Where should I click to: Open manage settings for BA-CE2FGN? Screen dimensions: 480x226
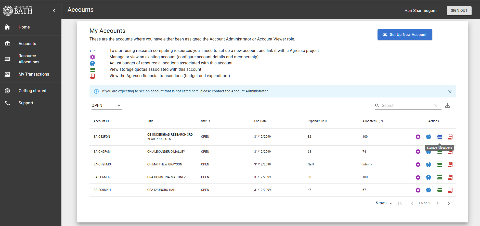tap(418, 137)
